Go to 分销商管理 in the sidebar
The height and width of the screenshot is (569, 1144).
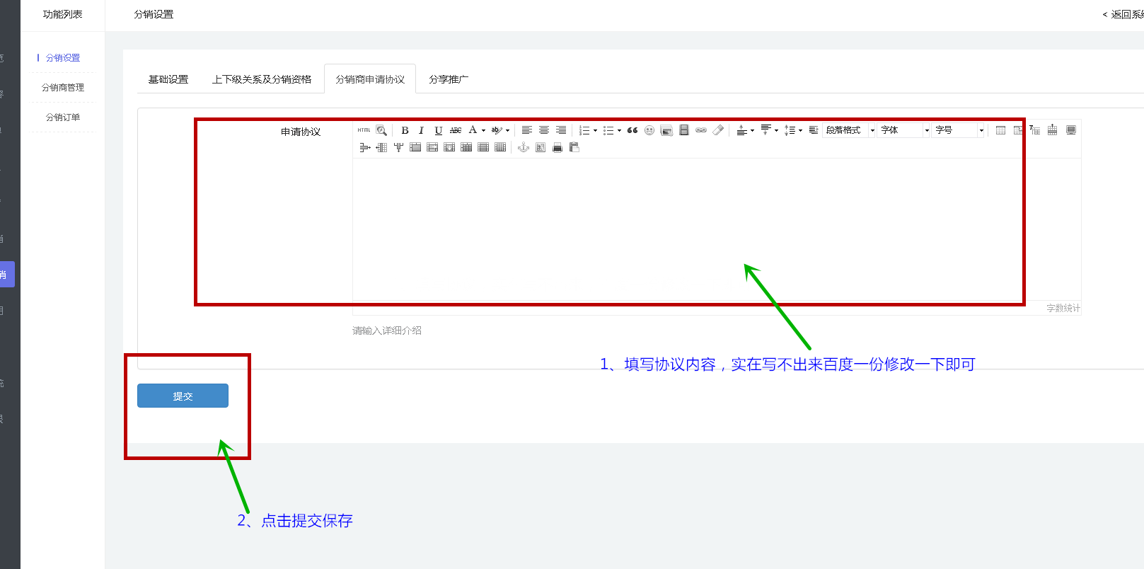pyautogui.click(x=63, y=88)
